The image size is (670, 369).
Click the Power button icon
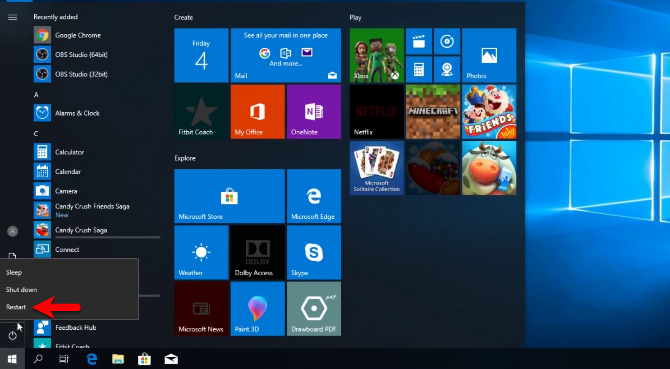(13, 335)
